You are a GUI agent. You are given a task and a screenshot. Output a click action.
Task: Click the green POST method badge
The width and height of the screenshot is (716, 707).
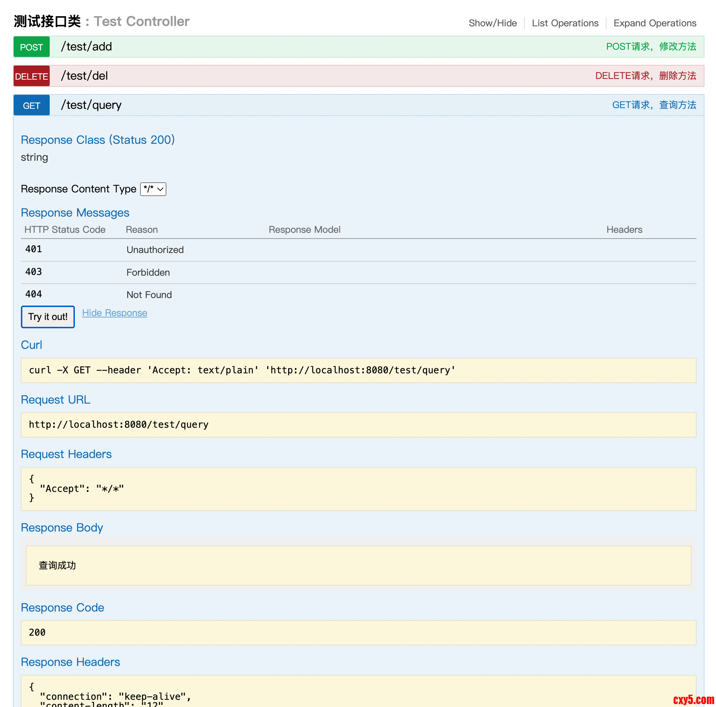pyautogui.click(x=31, y=47)
